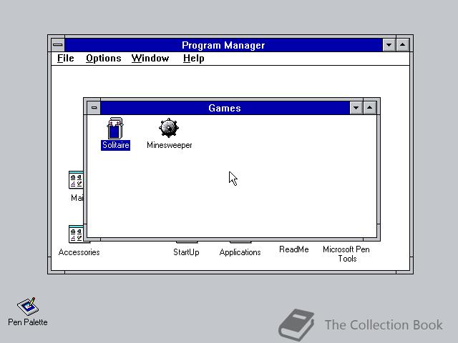Maximize the Games group window
Image resolution: width=458 pixels, height=343 pixels.
click(x=369, y=108)
